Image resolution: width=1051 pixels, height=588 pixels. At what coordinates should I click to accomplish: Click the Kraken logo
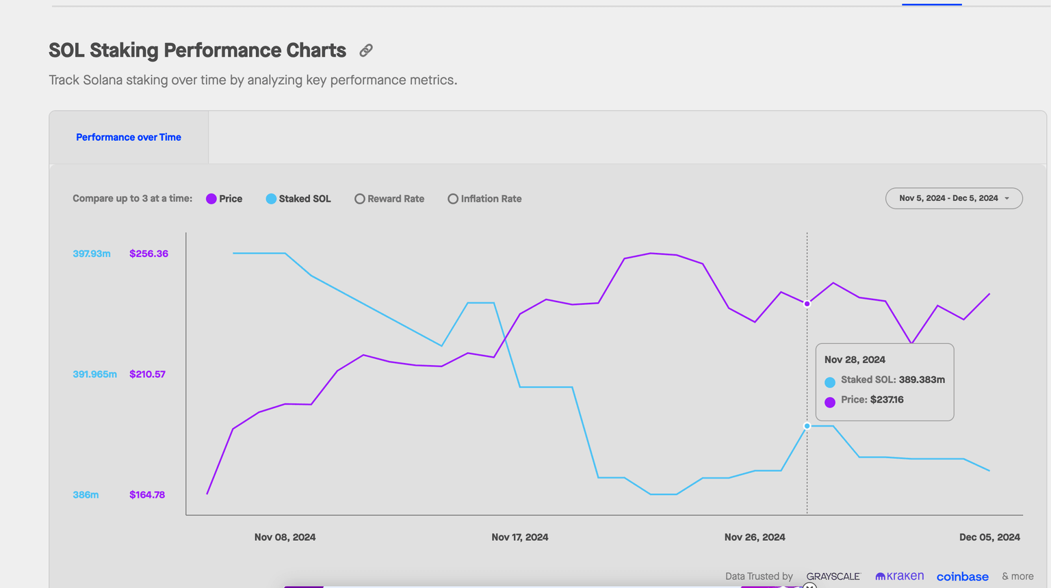pos(899,576)
